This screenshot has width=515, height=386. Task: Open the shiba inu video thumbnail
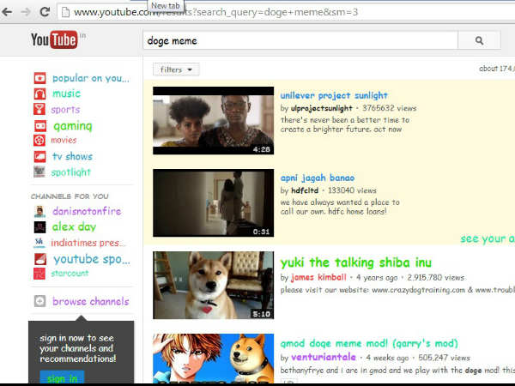click(213, 286)
